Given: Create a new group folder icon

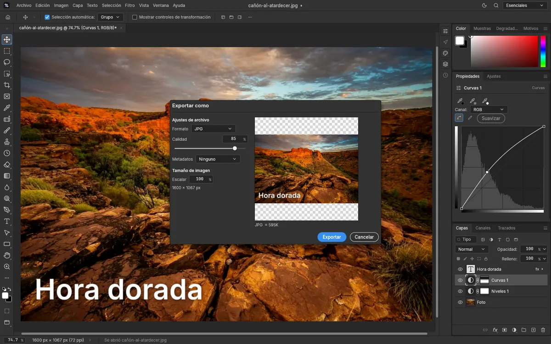Looking at the screenshot, I should (524, 330).
